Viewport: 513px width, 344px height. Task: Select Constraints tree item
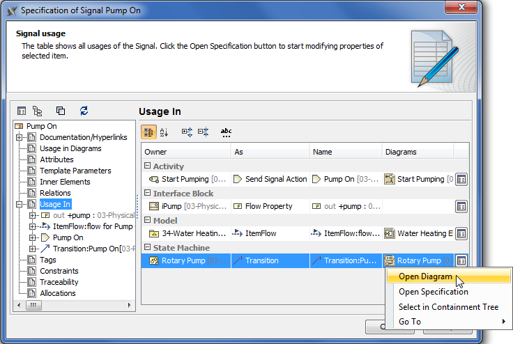[59, 271]
